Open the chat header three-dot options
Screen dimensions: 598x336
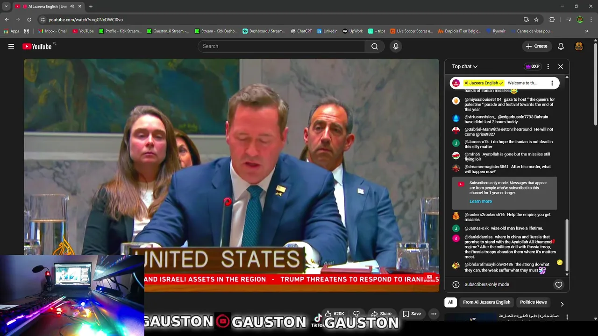(548, 67)
